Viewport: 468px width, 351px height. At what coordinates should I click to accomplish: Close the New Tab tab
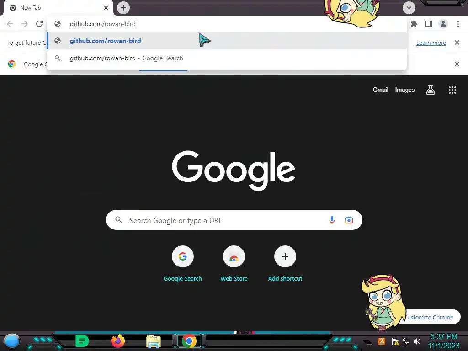pos(106,8)
